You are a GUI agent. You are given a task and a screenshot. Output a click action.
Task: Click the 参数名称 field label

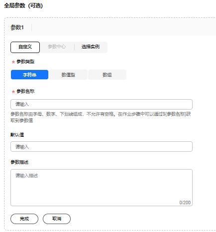point(25,91)
